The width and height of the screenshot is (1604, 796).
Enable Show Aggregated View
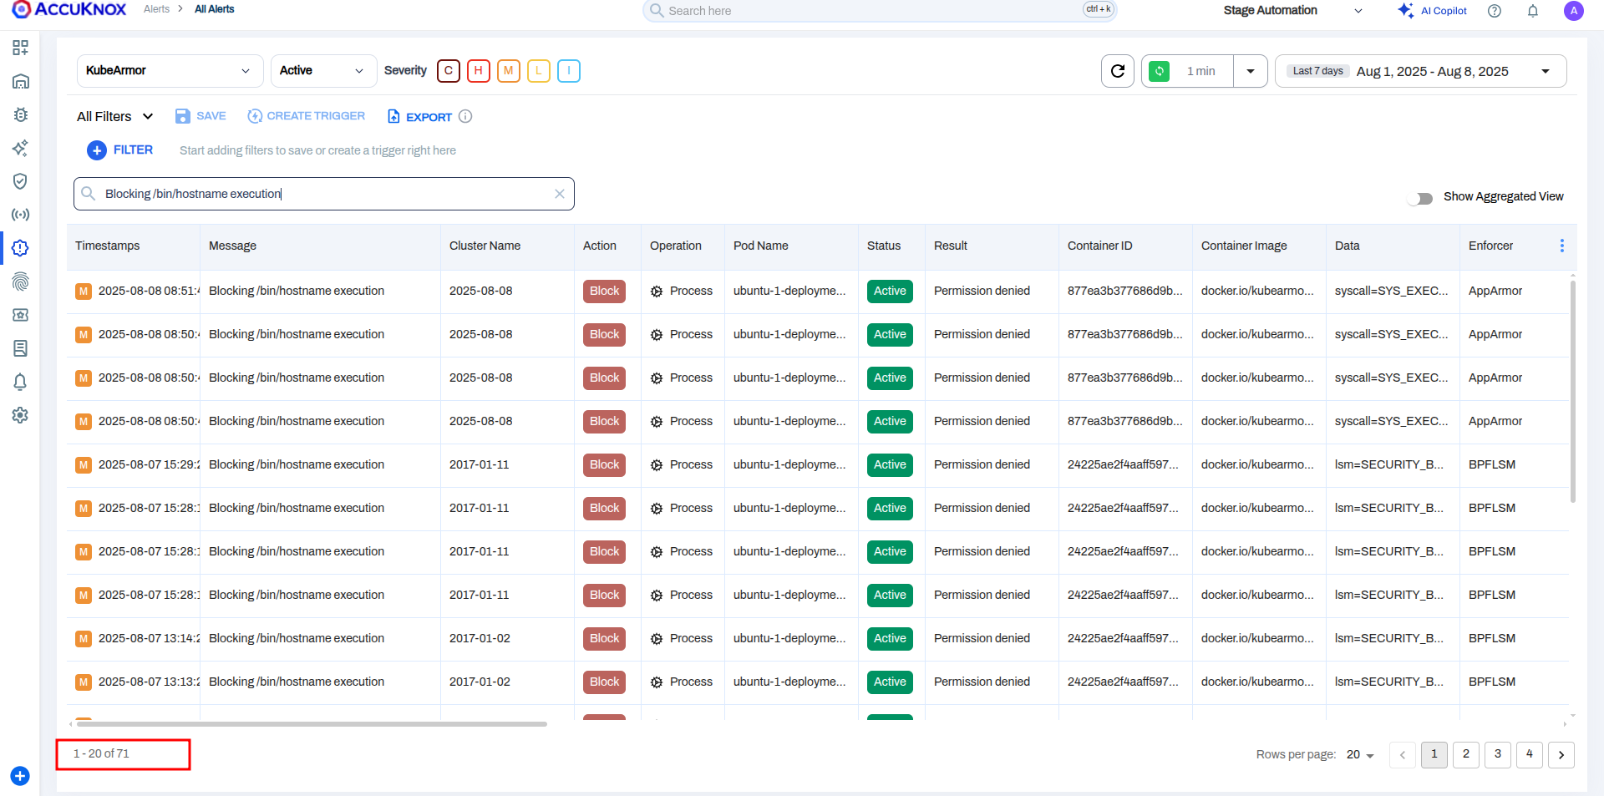click(1422, 199)
